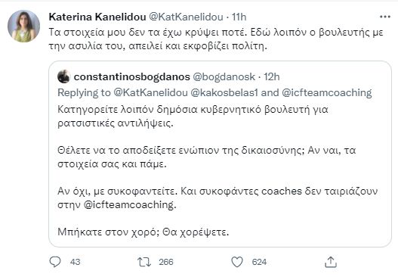Visit the @KatKanelidou handle in tweet header
Viewport: 398px width, 277px height.
point(186,17)
